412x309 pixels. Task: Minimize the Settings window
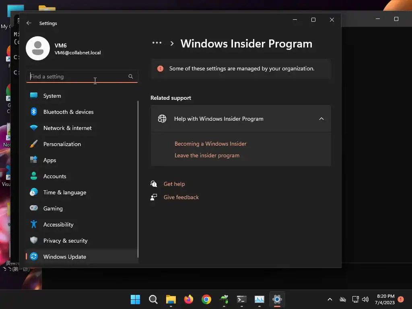pyautogui.click(x=295, y=20)
